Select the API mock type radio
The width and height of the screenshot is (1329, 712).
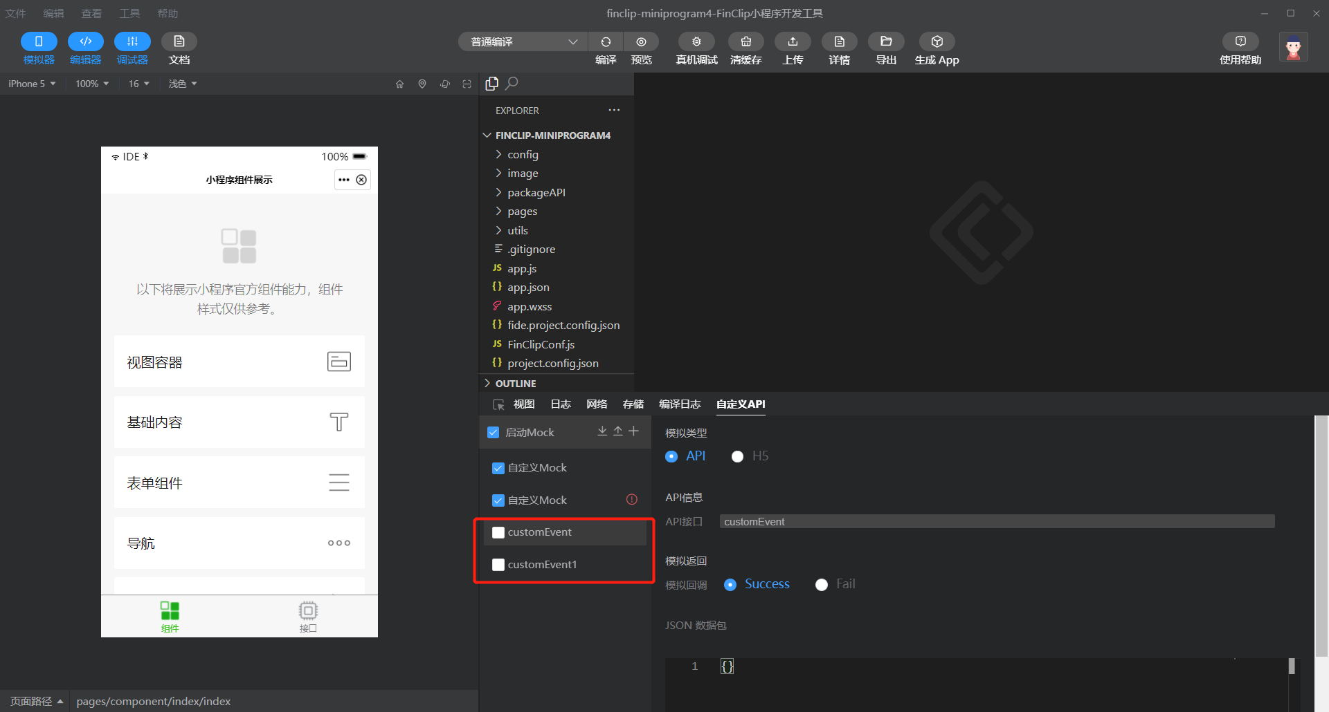[671, 456]
